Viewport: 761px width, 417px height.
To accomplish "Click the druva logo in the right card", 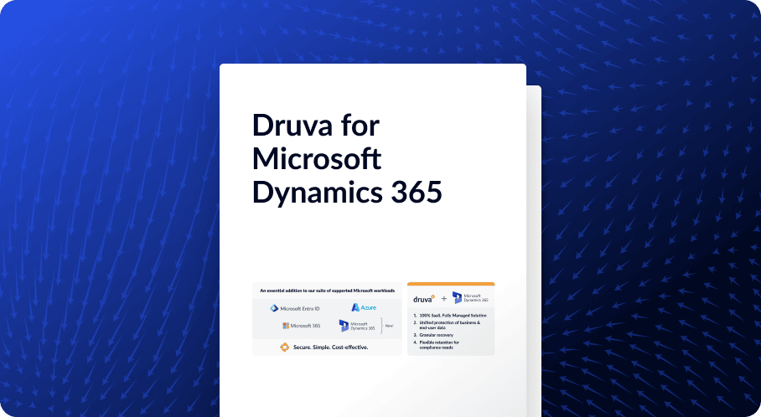I will (x=425, y=298).
